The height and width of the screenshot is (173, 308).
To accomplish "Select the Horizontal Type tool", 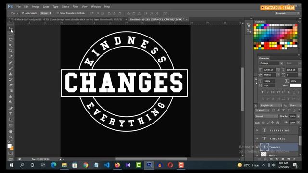I will click(x=11, y=114).
